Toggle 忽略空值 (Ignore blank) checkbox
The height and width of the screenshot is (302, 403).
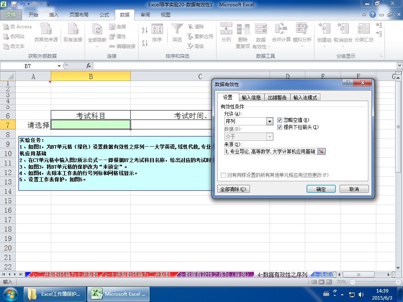click(280, 120)
